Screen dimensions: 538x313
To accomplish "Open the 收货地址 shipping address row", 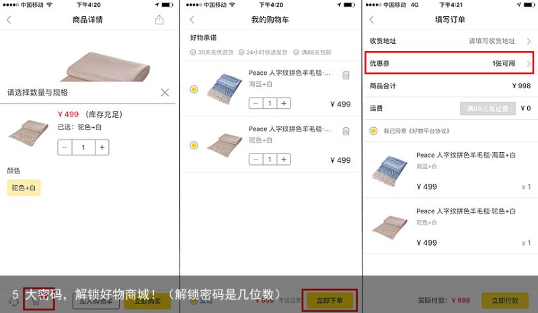I will [450, 41].
